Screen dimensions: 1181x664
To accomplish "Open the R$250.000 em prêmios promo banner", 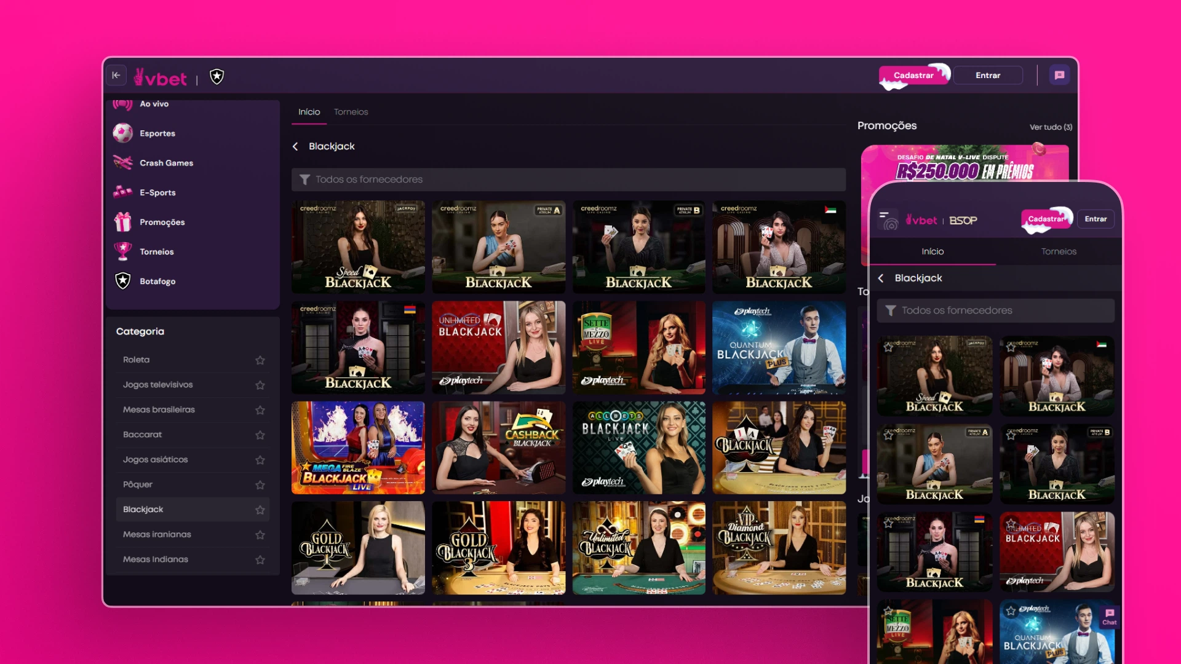I will [x=964, y=164].
